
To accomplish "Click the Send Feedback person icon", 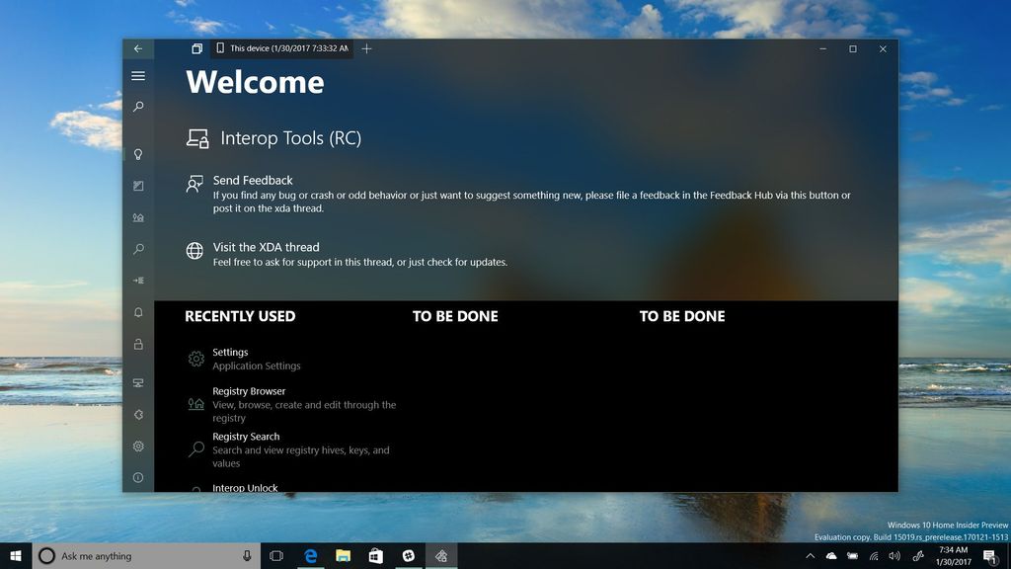I will click(194, 185).
